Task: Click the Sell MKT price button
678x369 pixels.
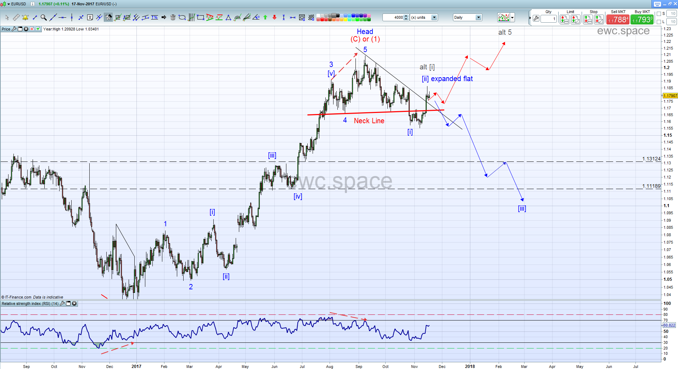Action: (618, 19)
